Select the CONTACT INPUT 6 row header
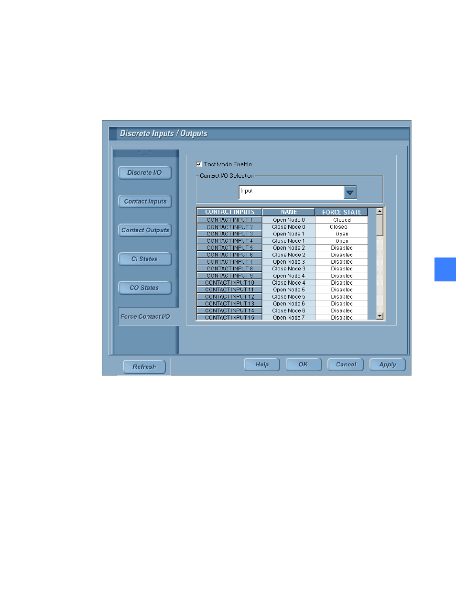 pos(229,255)
